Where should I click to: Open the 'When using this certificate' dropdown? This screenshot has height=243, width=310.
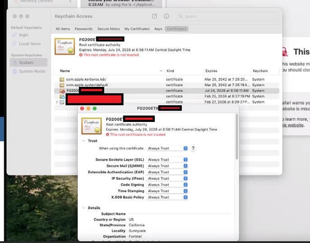[167, 148]
